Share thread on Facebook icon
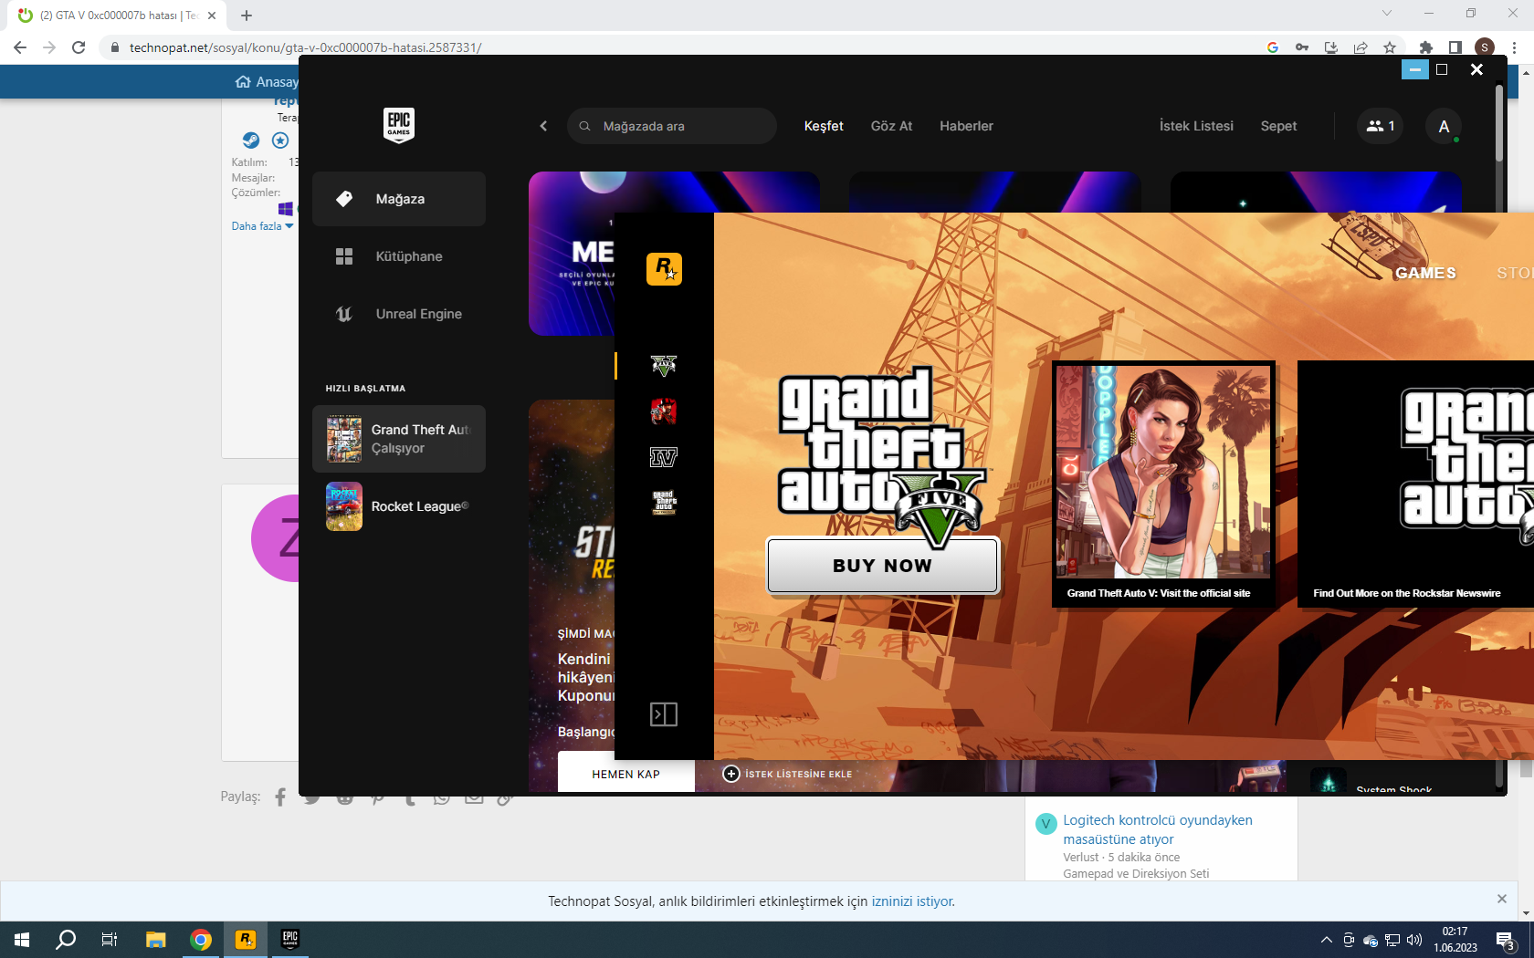This screenshot has width=1534, height=958. [x=280, y=797]
